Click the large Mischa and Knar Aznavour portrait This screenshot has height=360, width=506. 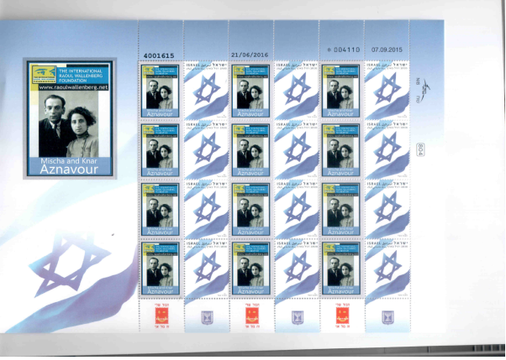(x=68, y=124)
